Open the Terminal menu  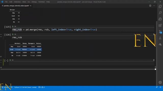tap(41, 2)
